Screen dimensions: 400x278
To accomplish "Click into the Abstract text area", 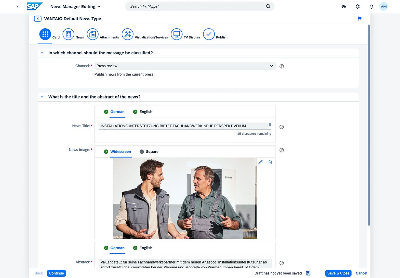I will pos(185,263).
